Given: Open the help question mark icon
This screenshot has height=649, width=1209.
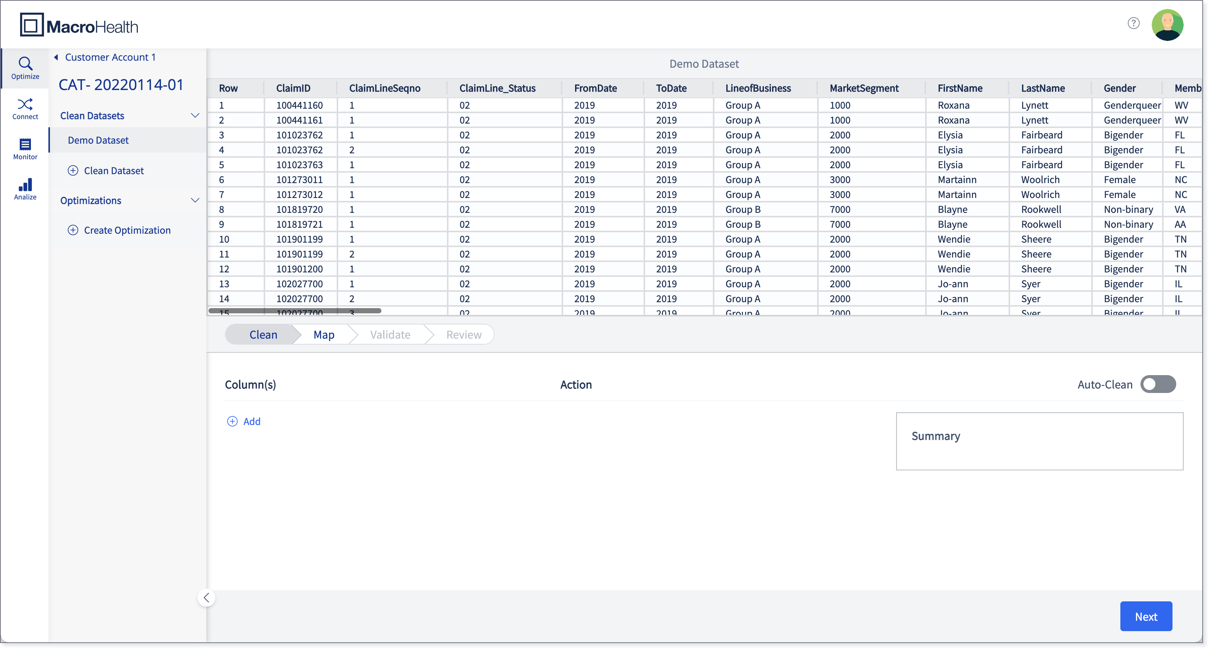Looking at the screenshot, I should 1133,23.
